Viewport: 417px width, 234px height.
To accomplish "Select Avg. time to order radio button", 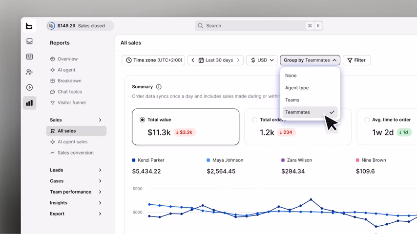I will pyautogui.click(x=367, y=120).
